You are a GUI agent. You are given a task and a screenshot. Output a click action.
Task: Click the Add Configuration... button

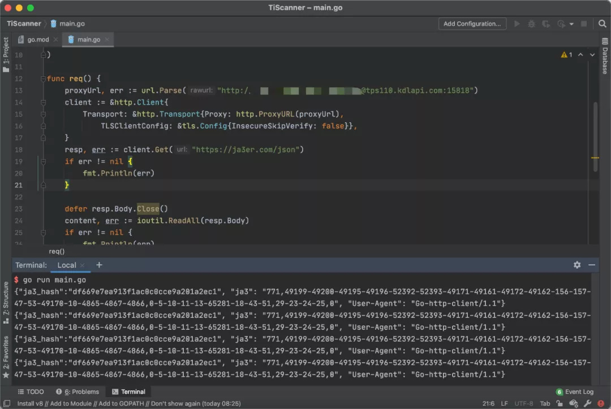click(472, 24)
